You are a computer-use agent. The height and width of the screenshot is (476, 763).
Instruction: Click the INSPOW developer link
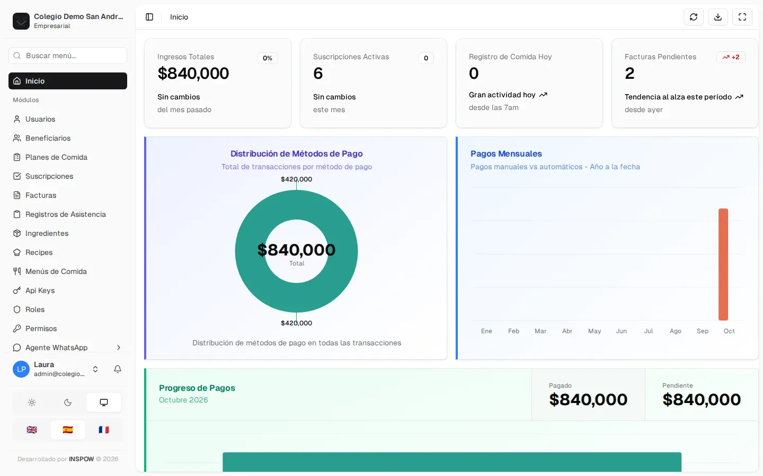82,459
